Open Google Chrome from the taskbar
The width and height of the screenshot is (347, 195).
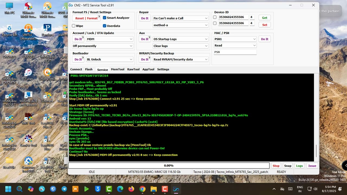(x=142, y=189)
